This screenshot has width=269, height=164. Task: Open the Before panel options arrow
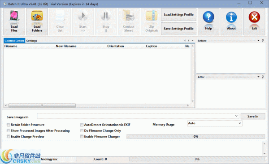click(x=258, y=41)
